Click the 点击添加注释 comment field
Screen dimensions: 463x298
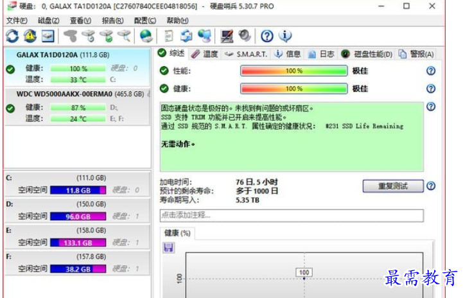292,215
